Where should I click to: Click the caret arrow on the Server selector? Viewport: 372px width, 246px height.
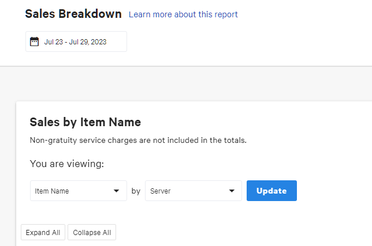[231, 191]
